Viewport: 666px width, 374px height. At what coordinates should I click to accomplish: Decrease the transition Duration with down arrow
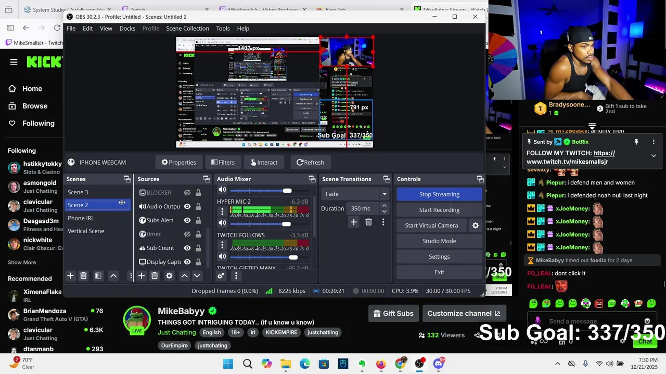coord(384,211)
